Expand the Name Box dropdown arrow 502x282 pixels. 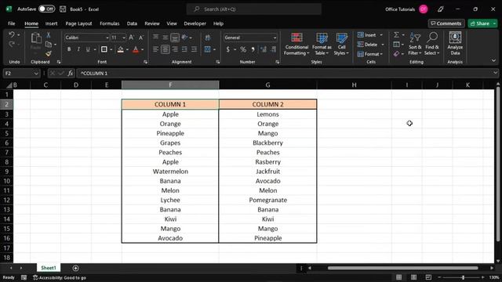point(36,74)
